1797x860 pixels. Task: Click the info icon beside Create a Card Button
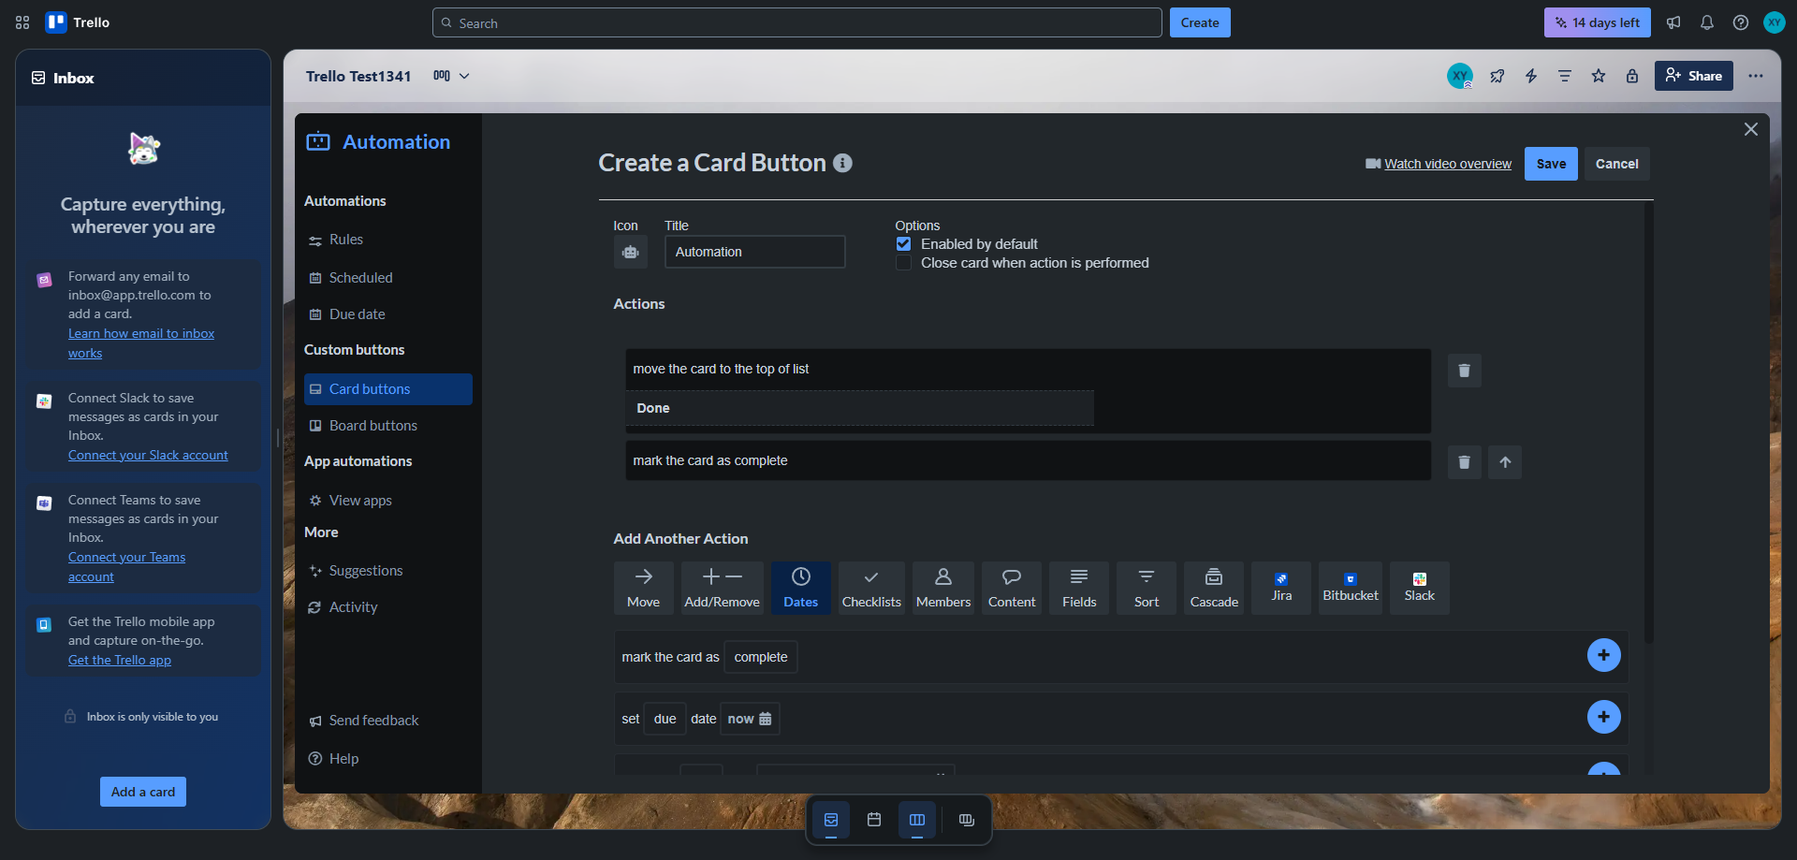[842, 163]
